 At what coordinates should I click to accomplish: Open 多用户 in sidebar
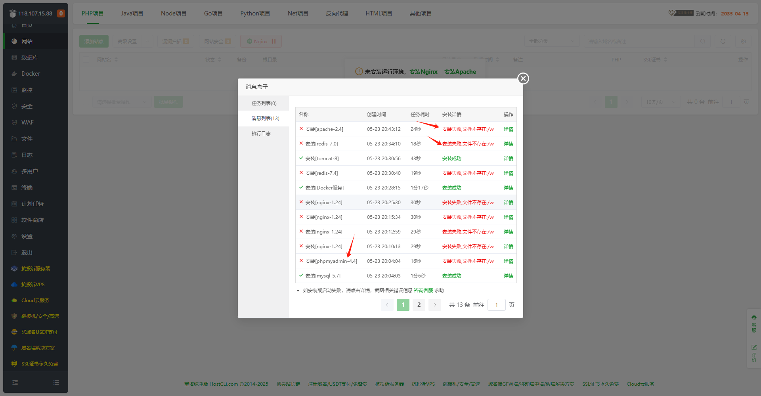coord(36,171)
